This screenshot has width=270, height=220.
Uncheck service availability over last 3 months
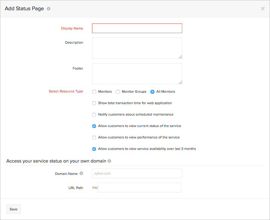pos(94,149)
